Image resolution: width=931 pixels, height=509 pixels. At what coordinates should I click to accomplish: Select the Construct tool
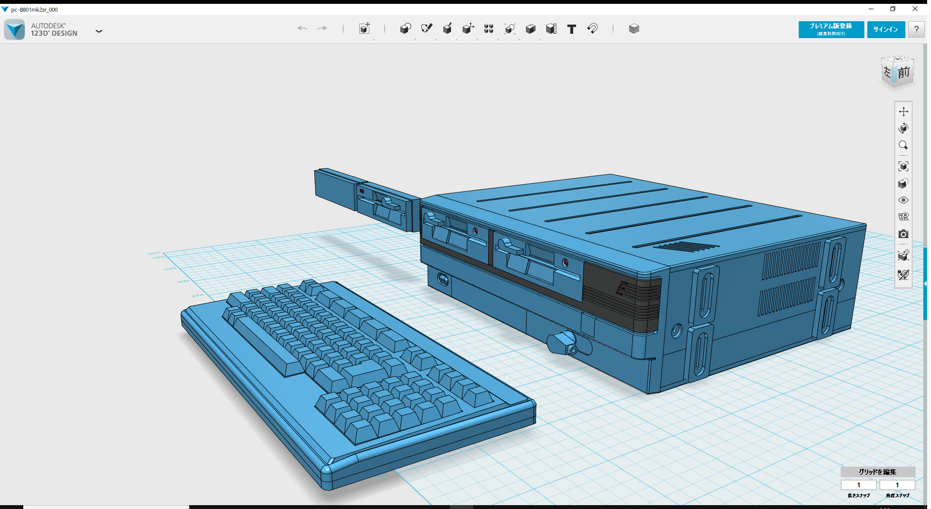448,29
